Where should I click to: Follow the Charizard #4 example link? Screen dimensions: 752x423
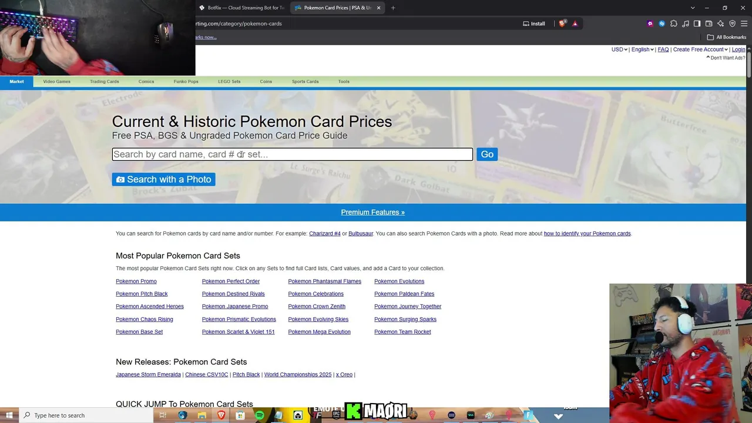(325, 233)
